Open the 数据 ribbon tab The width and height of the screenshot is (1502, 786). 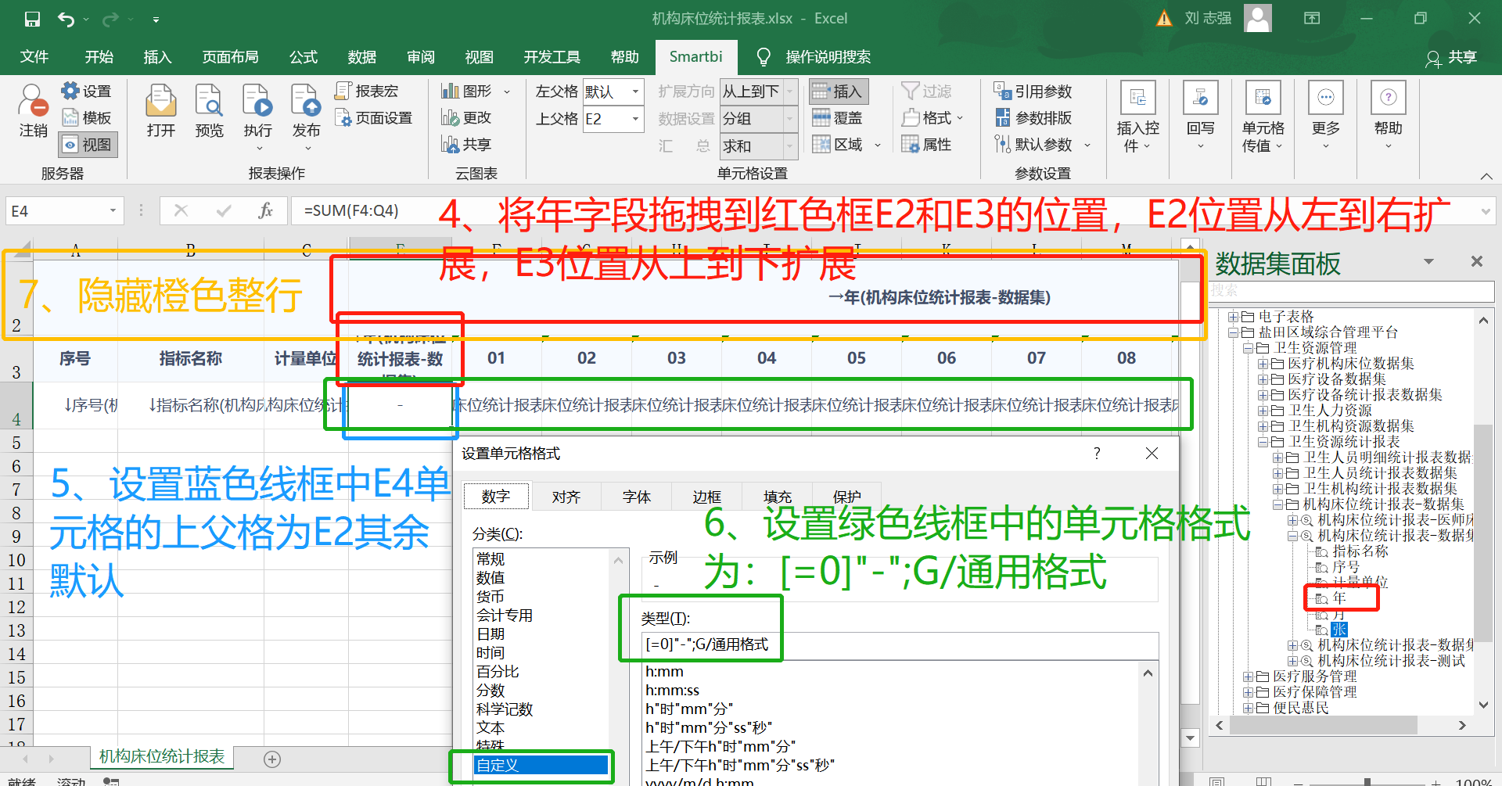tap(362, 57)
